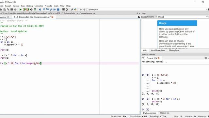The height and width of the screenshot is (118, 209).
Task: Open the Source menu
Action: [x=16, y=6]
